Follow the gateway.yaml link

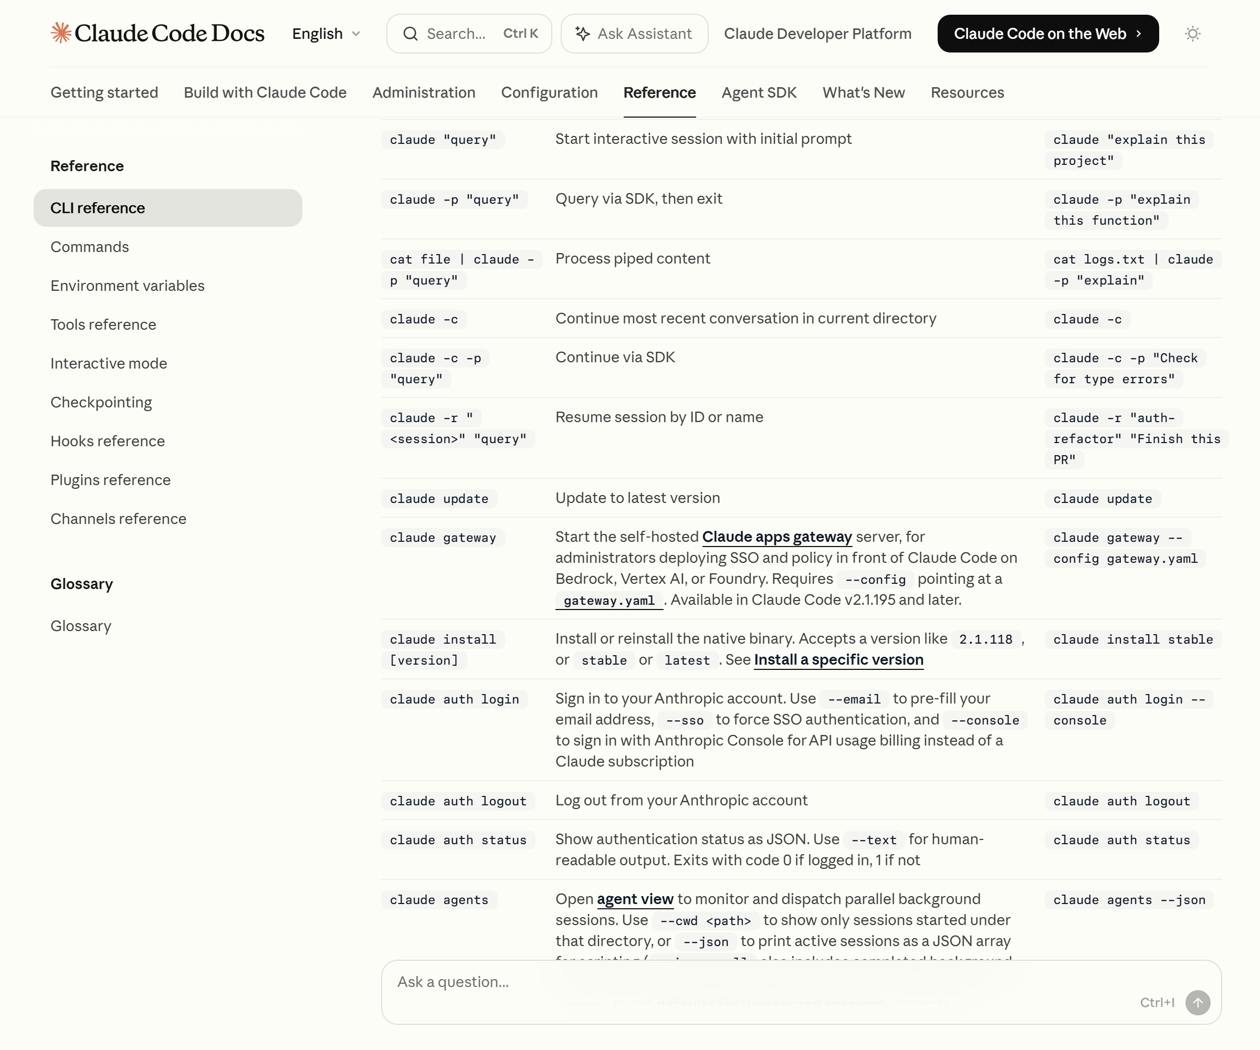pyautogui.click(x=609, y=600)
